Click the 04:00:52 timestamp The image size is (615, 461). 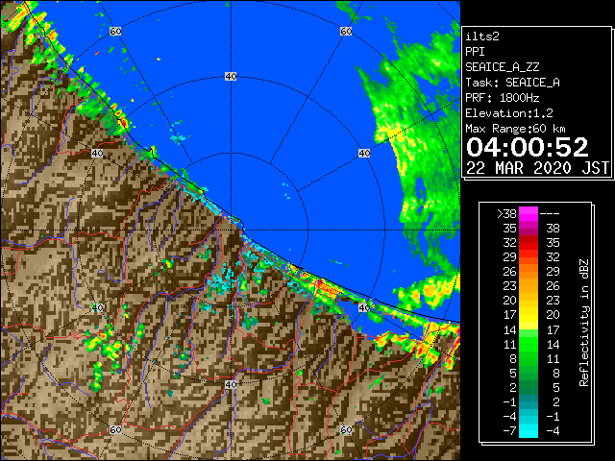528,147
